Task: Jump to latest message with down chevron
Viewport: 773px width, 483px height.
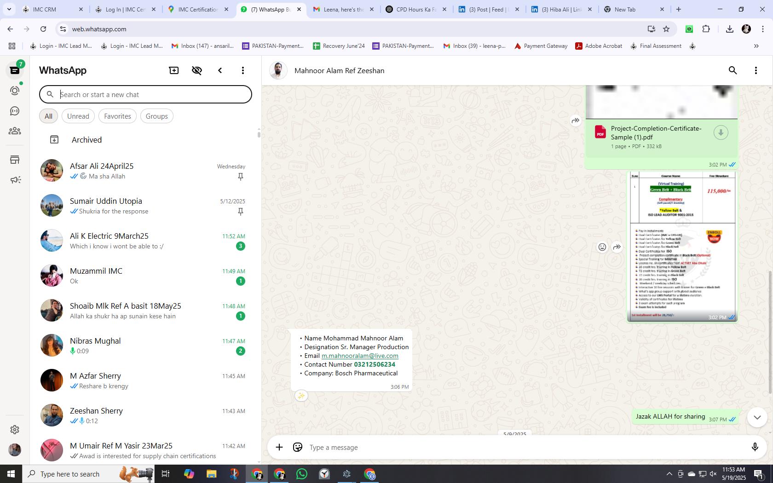Action: (x=757, y=418)
